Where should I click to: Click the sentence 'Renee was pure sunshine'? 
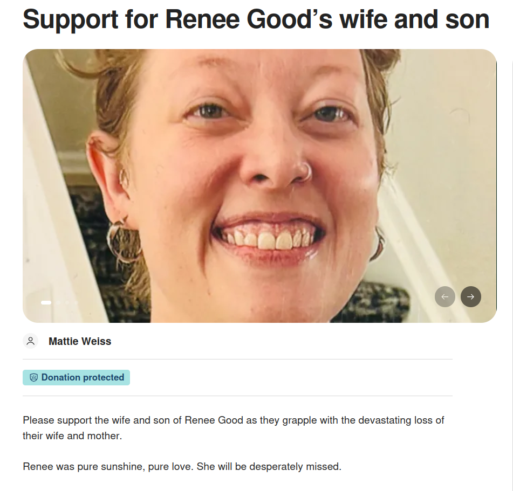click(182, 467)
